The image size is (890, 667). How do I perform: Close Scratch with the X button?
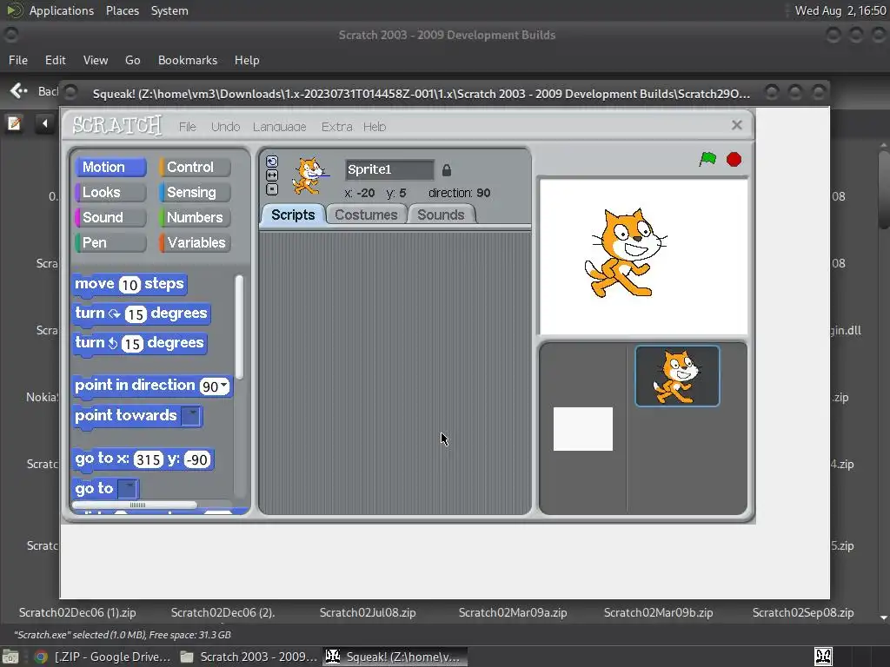(737, 125)
